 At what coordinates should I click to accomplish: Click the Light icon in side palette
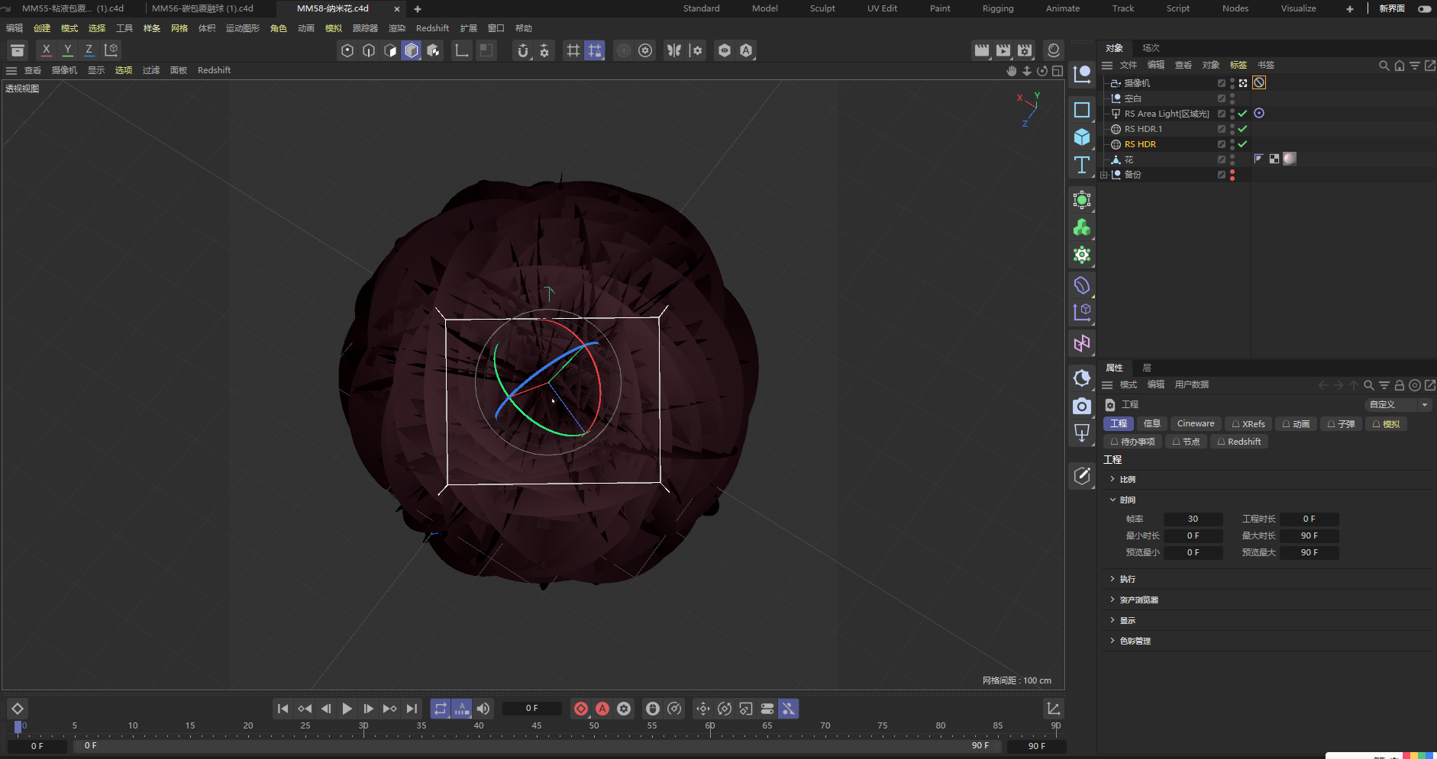pyautogui.click(x=1082, y=433)
